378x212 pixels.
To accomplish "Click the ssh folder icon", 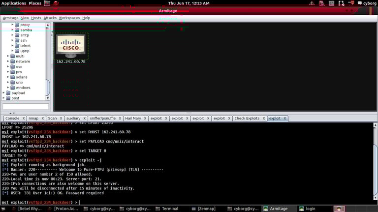I will (17, 40).
